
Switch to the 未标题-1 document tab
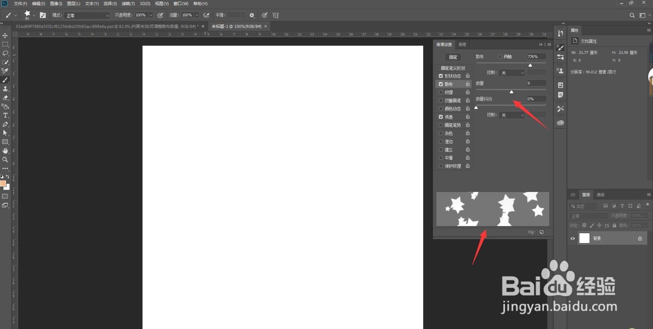point(236,27)
